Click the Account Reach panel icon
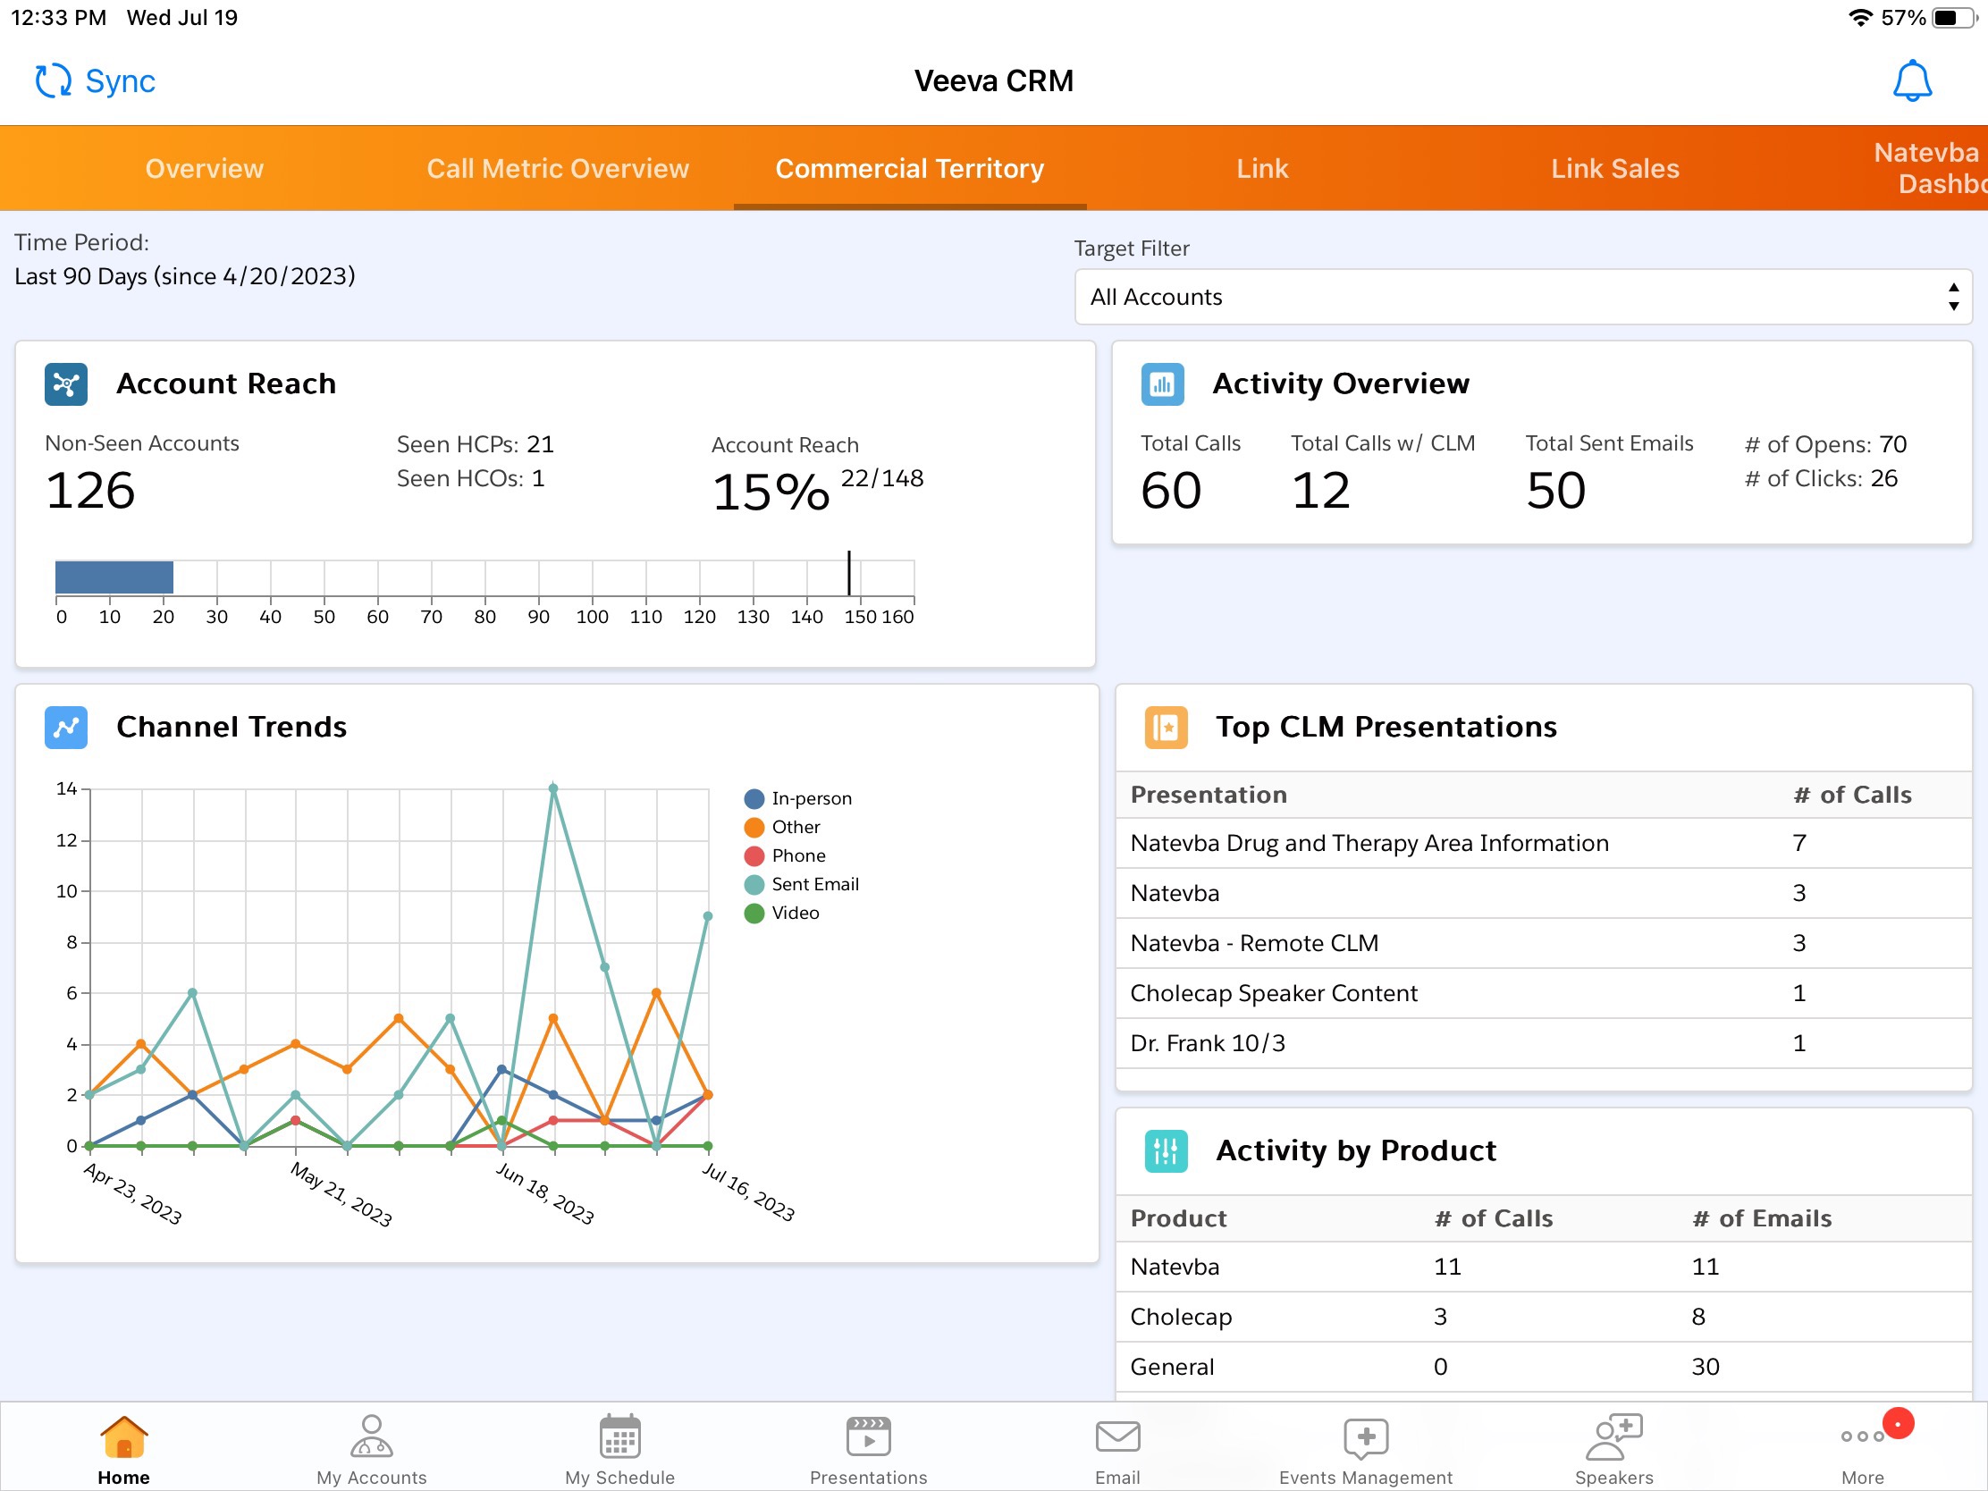This screenshot has width=1988, height=1491. [65, 383]
